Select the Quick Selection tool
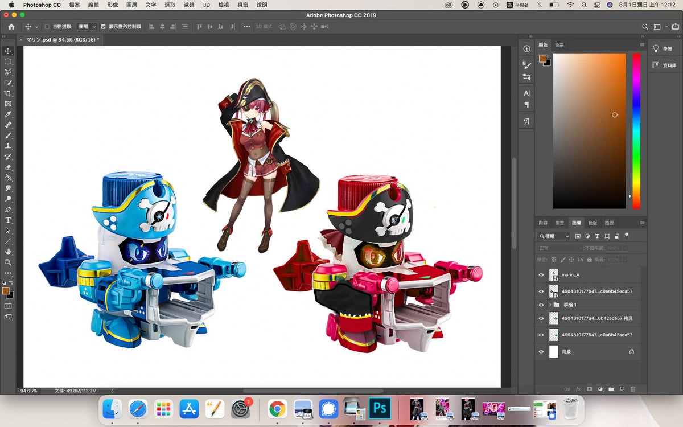 (8, 83)
